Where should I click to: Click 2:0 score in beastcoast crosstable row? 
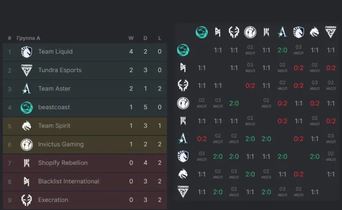click(283, 50)
